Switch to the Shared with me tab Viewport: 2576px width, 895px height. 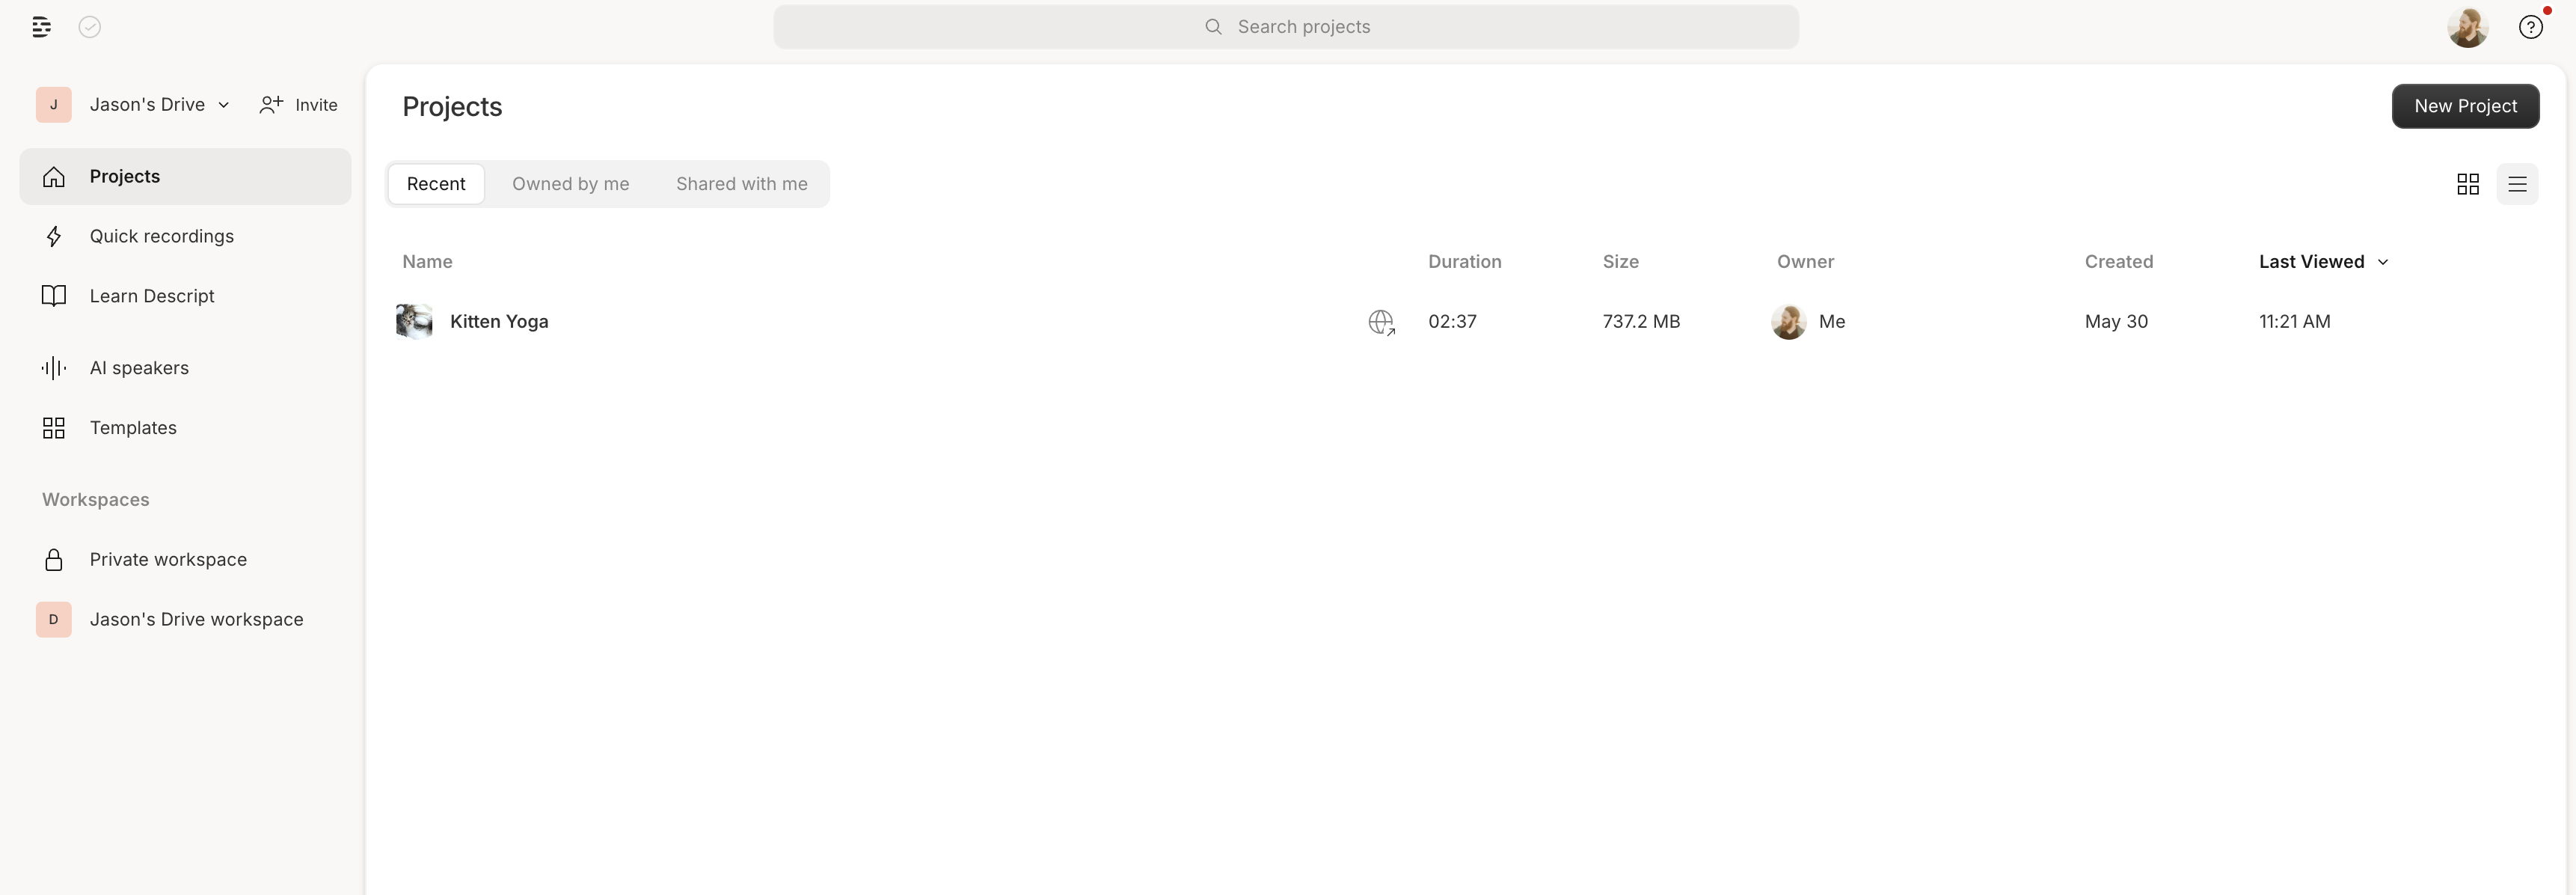click(741, 184)
